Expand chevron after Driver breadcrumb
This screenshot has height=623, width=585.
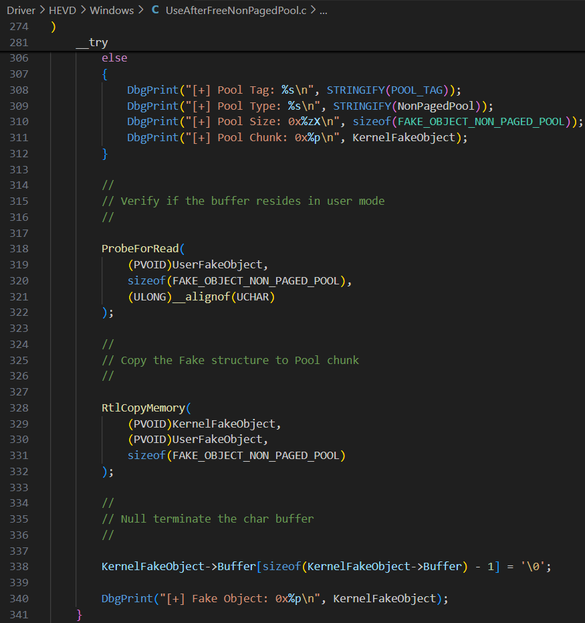pos(42,10)
